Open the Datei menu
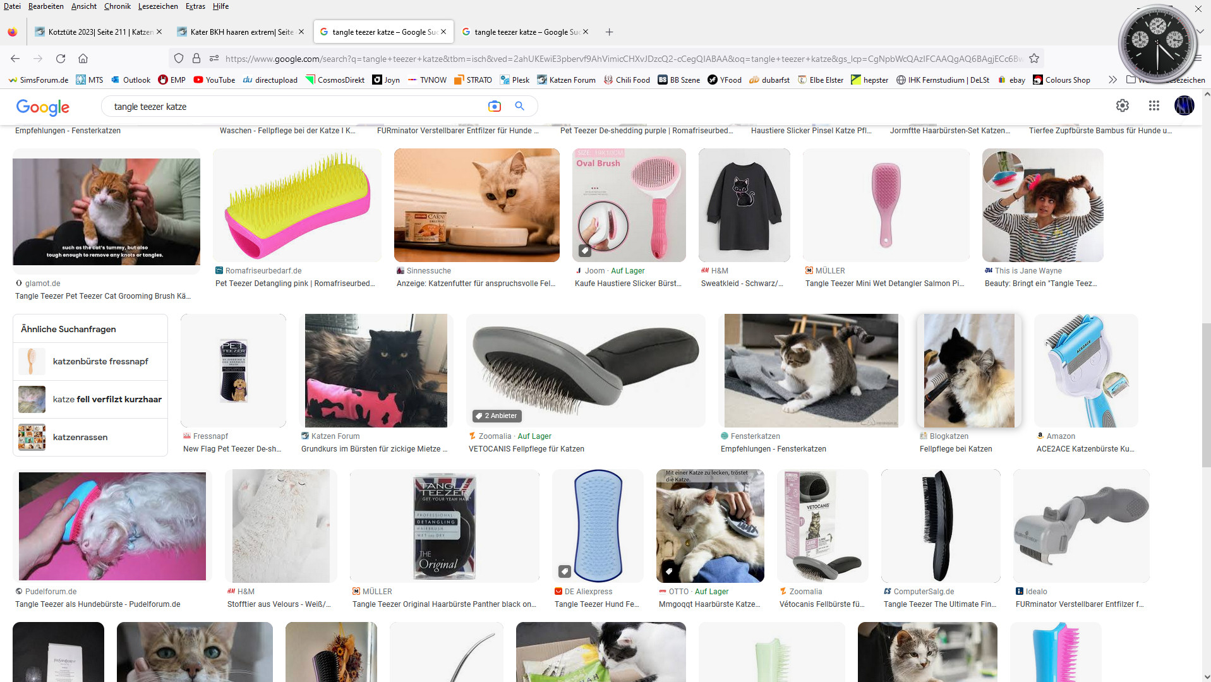This screenshot has width=1211, height=682. coord(12,6)
